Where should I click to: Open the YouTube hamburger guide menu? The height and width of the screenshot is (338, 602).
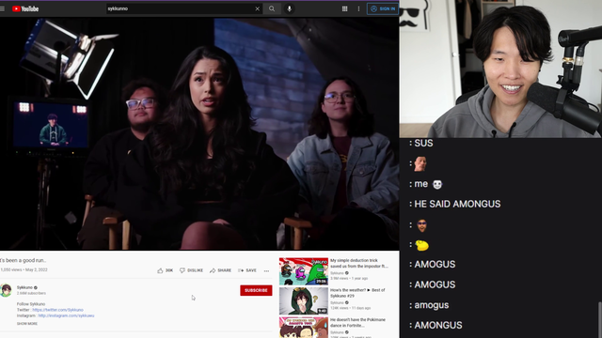coord(2,8)
